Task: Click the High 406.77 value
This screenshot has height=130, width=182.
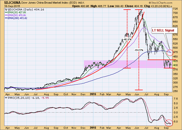Action: [x=98, y=6]
